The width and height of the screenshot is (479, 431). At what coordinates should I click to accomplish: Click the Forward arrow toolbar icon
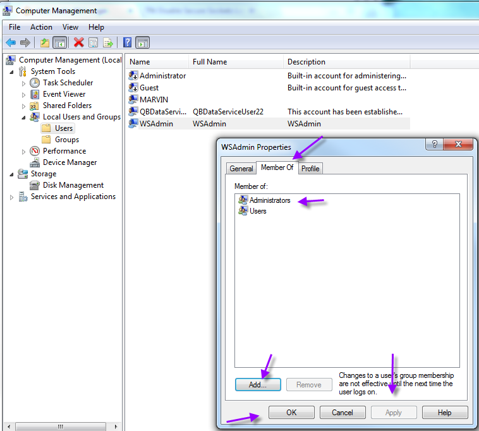coord(25,42)
